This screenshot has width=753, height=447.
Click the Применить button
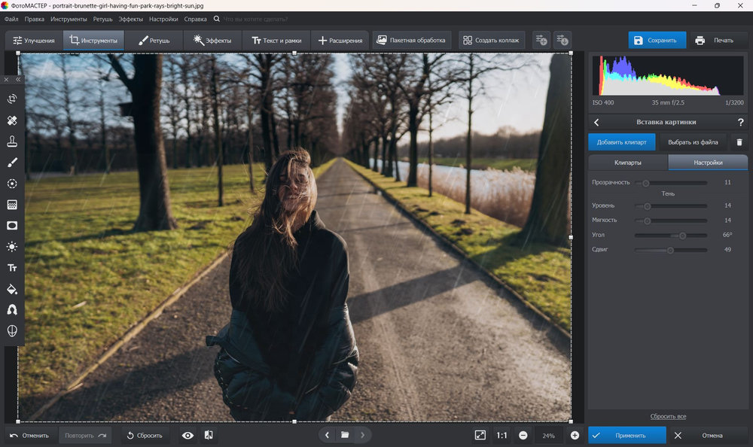point(627,436)
